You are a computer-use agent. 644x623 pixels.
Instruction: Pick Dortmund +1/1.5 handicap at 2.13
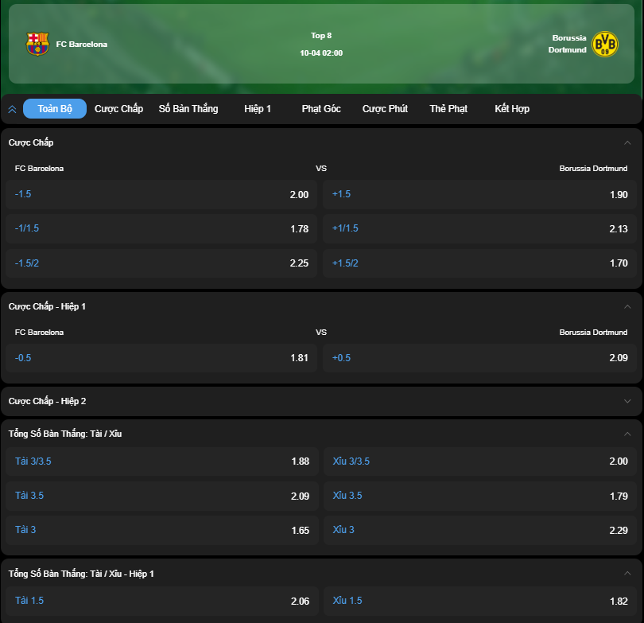point(479,228)
